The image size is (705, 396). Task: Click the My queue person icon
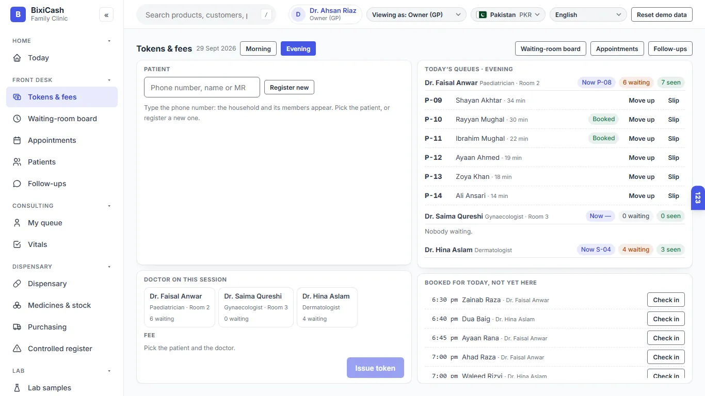tap(17, 223)
